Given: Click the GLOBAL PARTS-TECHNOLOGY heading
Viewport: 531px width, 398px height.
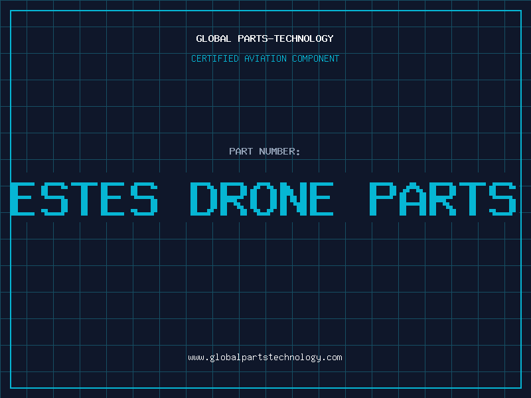Looking at the screenshot, I should [265, 38].
